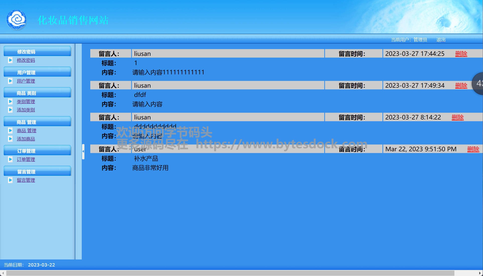This screenshot has height=276, width=483.
Task: Click arrow icon beside 用户管理 link
Action: (x=10, y=81)
